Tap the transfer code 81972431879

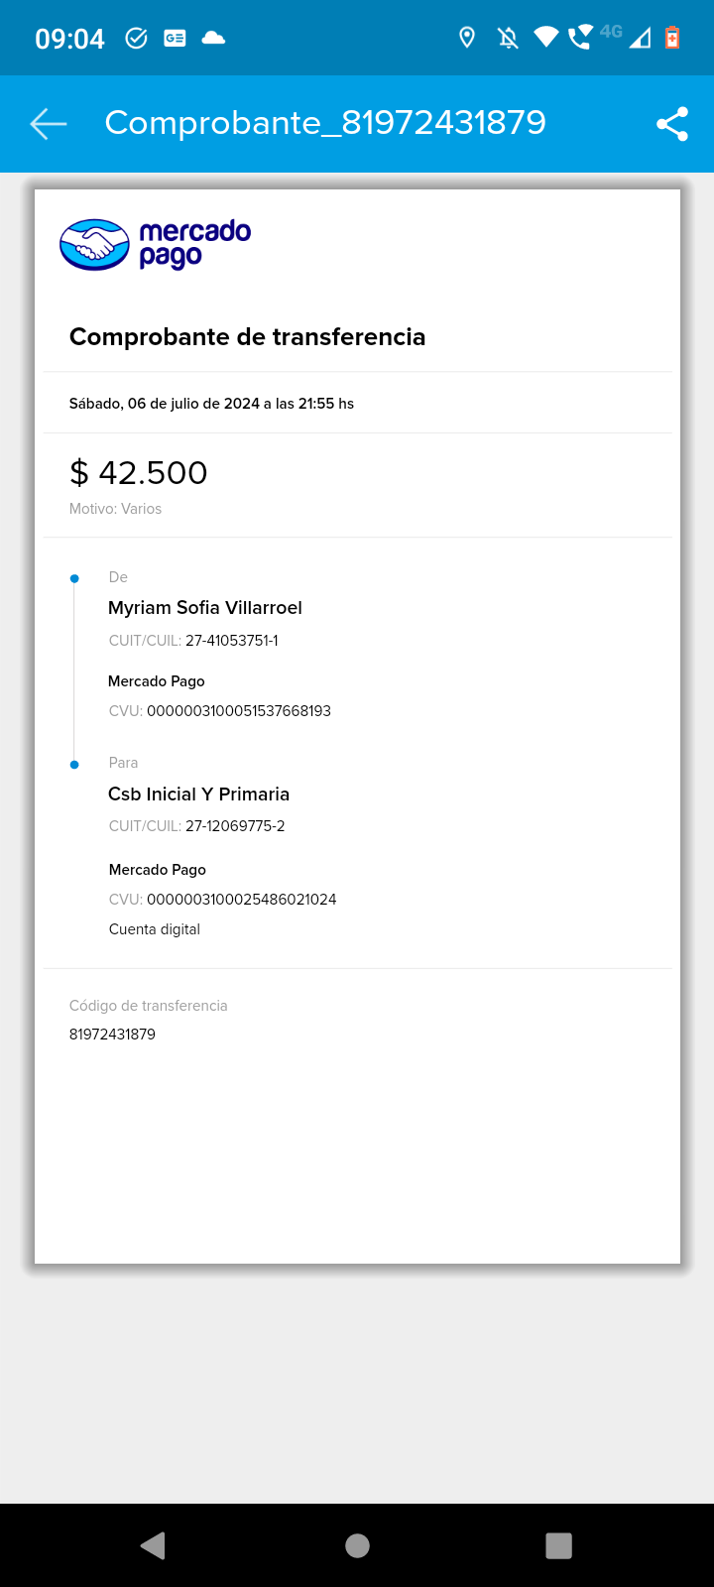click(x=112, y=1035)
